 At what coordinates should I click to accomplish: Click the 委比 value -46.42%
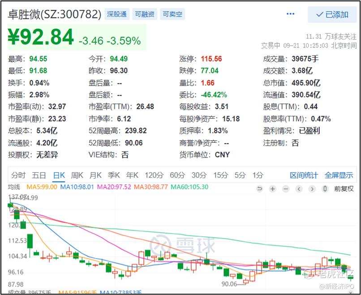tap(214, 94)
